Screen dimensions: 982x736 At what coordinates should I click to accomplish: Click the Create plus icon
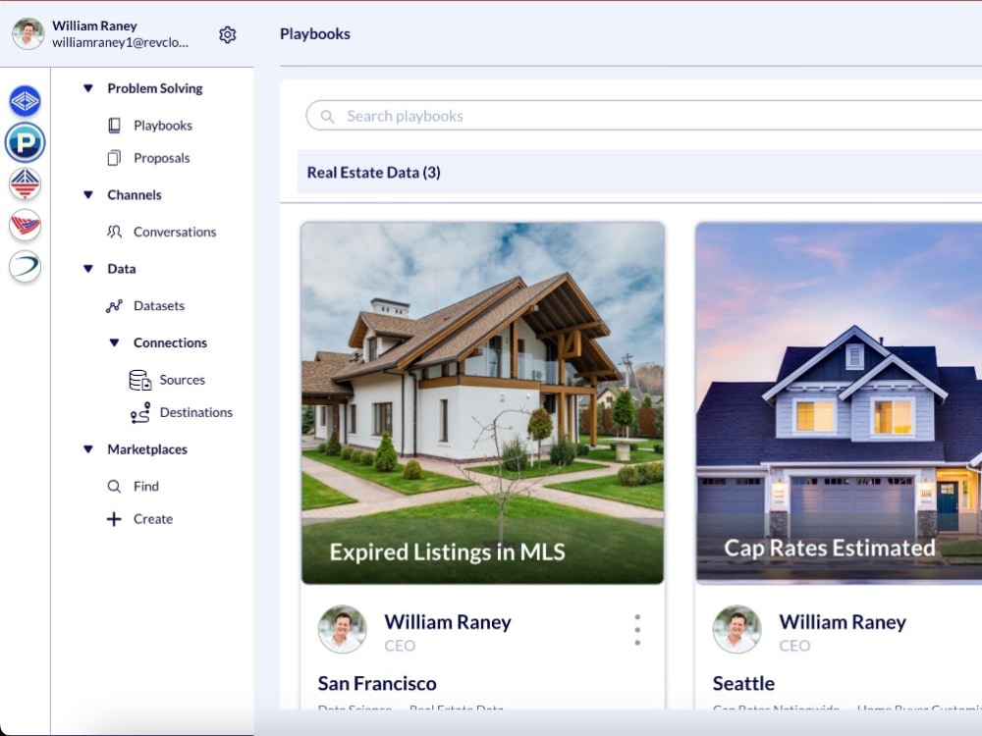[114, 519]
